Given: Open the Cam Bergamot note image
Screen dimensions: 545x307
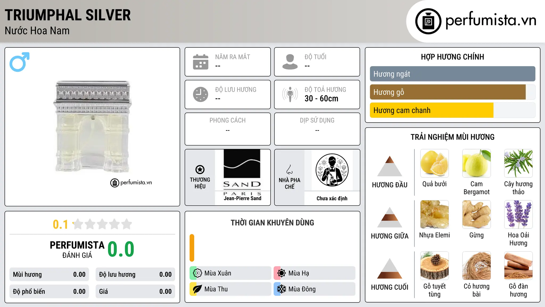Looking at the screenshot, I should point(476,163).
